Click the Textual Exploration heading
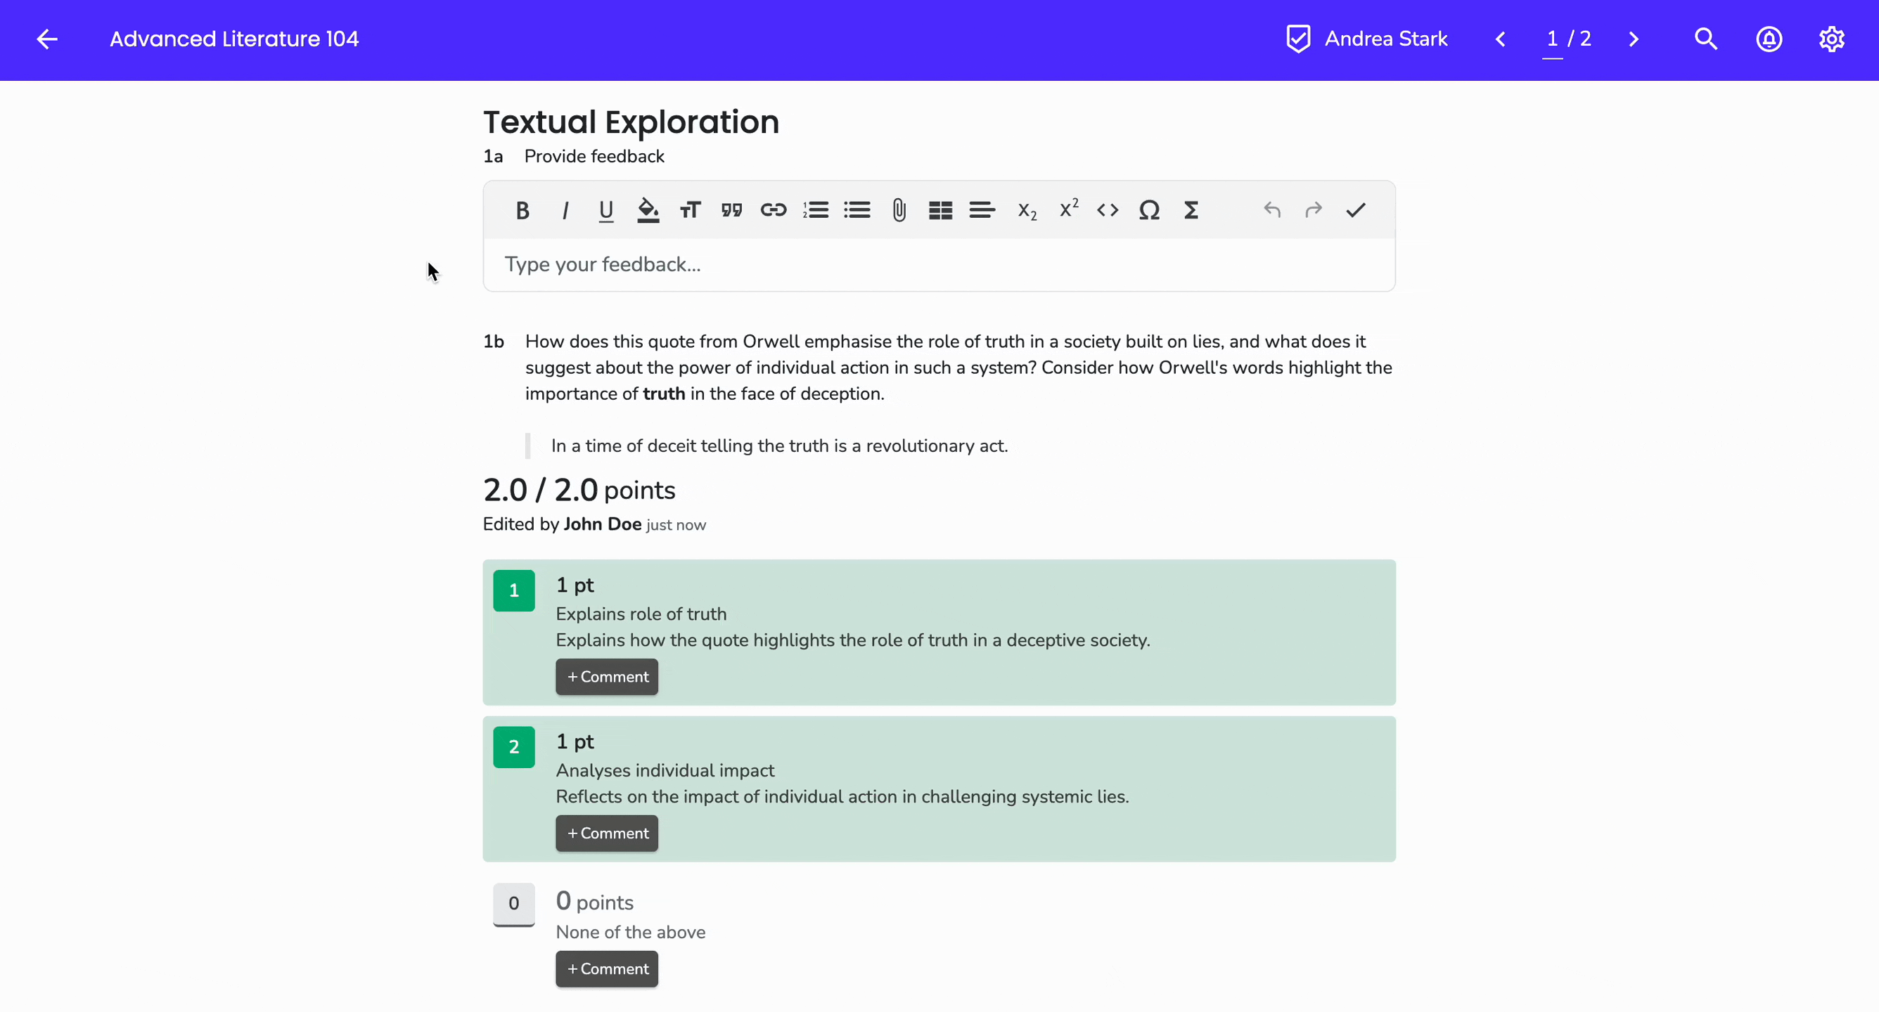This screenshot has height=1012, width=1879. click(631, 122)
